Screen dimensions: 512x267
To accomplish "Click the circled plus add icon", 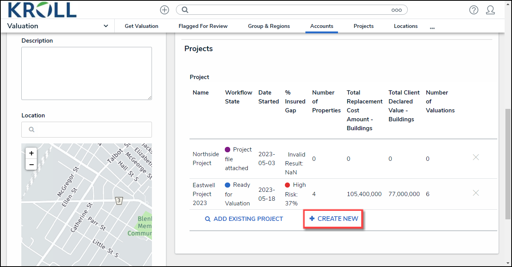I will [165, 10].
